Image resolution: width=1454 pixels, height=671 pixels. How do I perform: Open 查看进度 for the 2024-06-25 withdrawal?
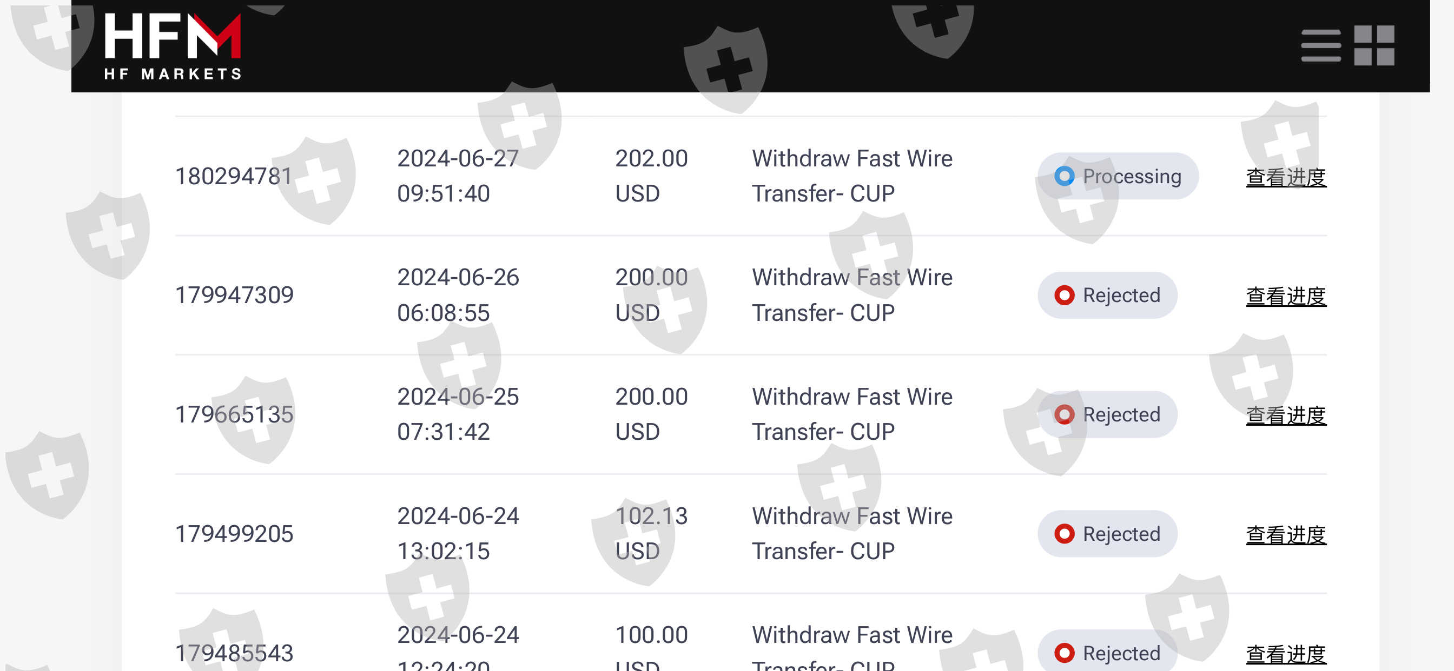coord(1286,415)
